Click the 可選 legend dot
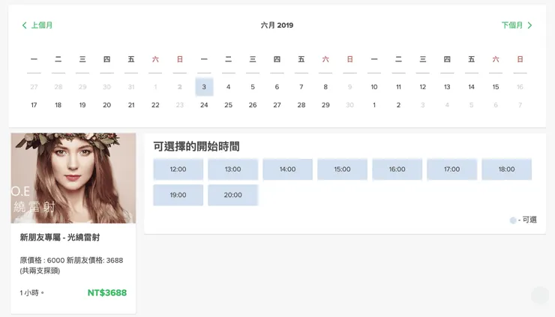The height and width of the screenshot is (317, 555). (513, 220)
